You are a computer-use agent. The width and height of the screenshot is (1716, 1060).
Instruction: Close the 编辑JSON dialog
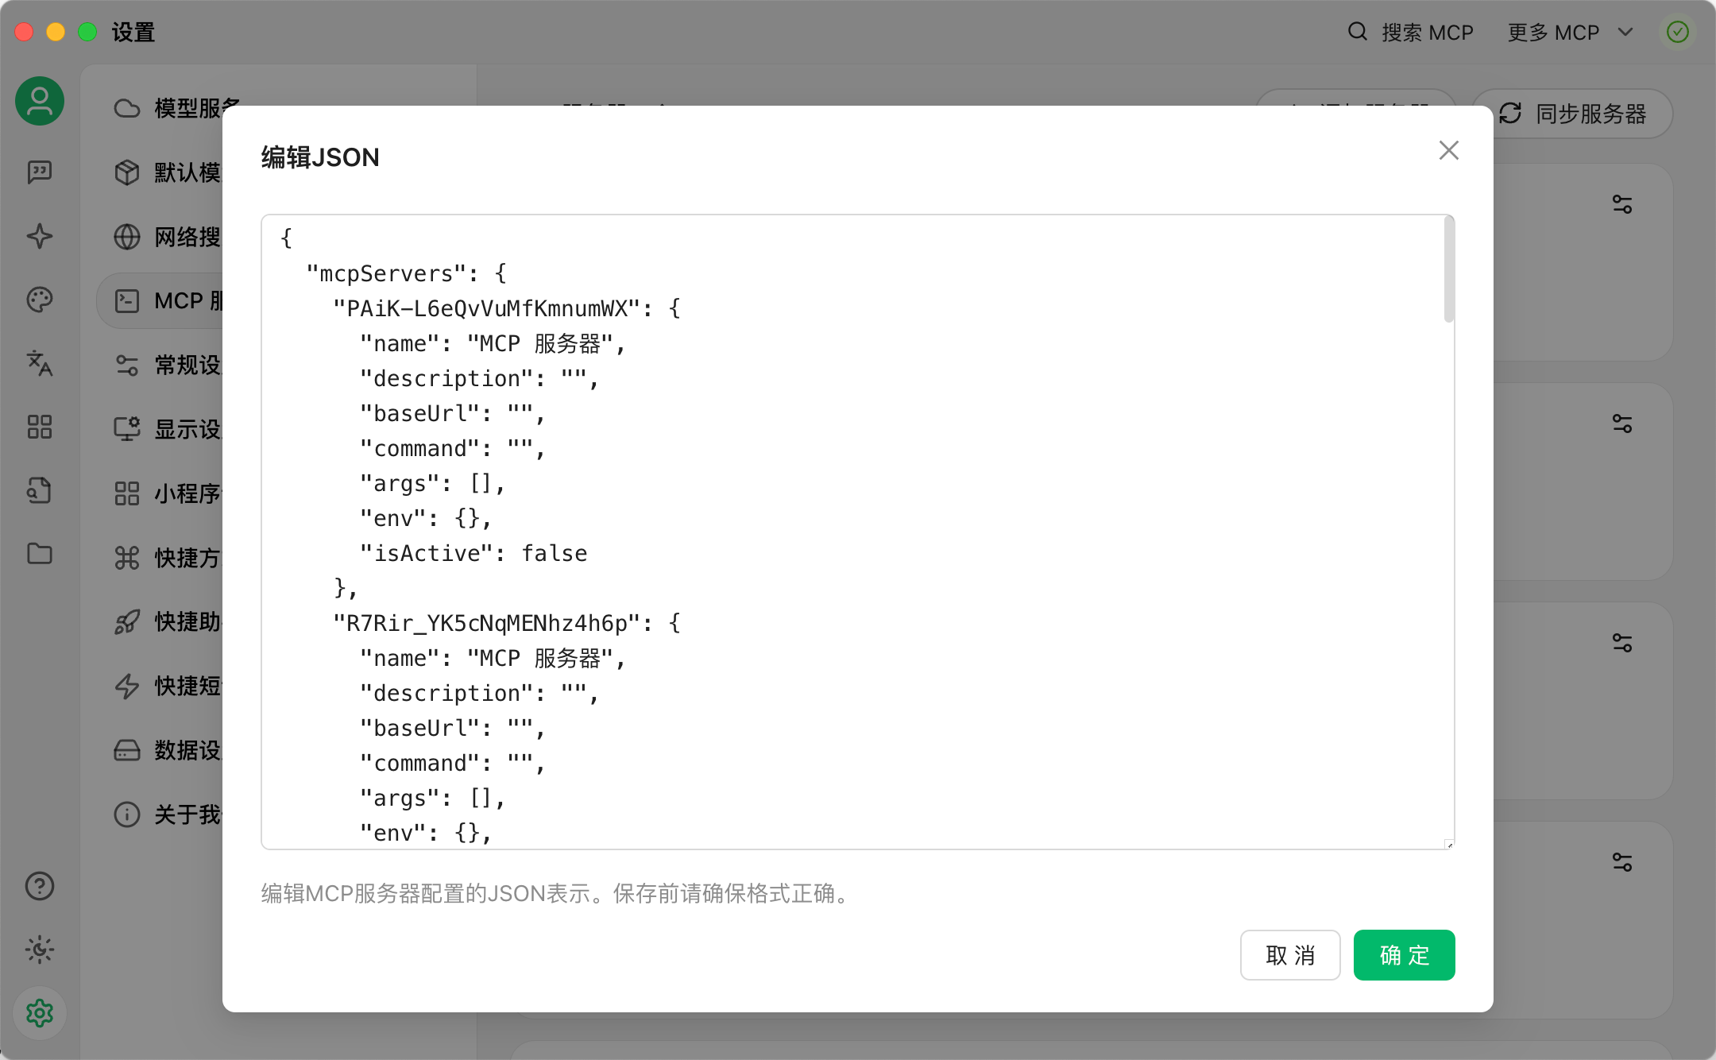click(x=1448, y=150)
